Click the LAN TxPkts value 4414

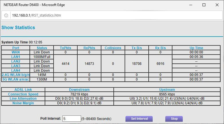(65, 63)
